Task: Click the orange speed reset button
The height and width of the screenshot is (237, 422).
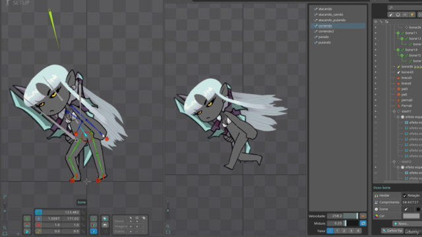Action: 363,216
